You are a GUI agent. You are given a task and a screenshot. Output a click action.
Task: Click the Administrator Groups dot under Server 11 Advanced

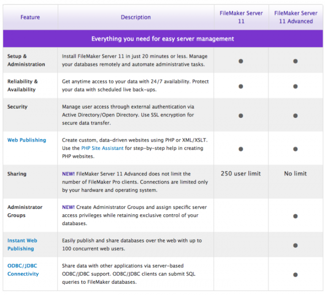pos(295,216)
